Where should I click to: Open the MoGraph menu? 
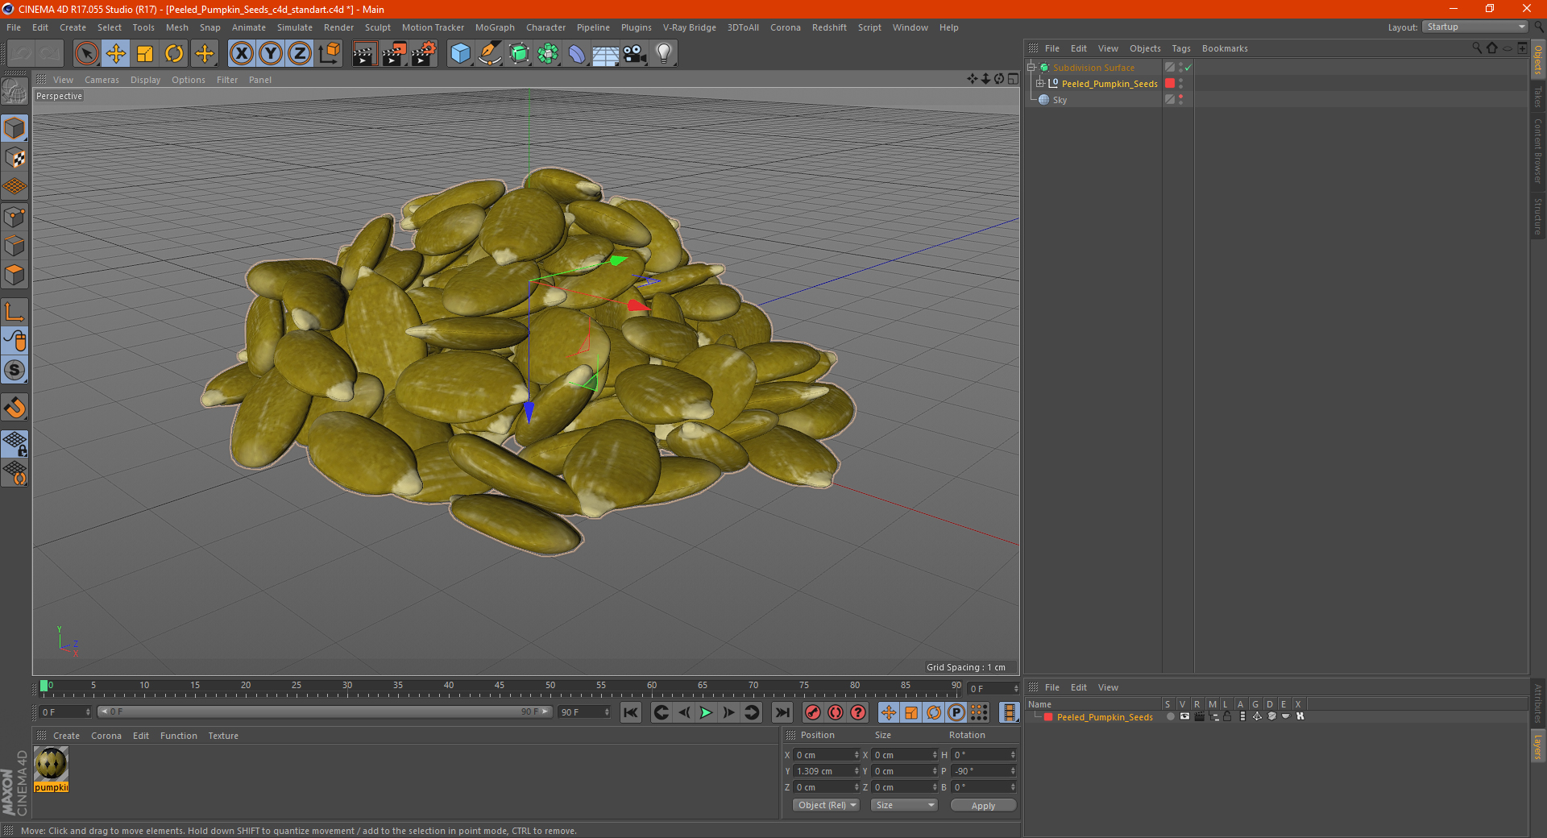tap(495, 27)
